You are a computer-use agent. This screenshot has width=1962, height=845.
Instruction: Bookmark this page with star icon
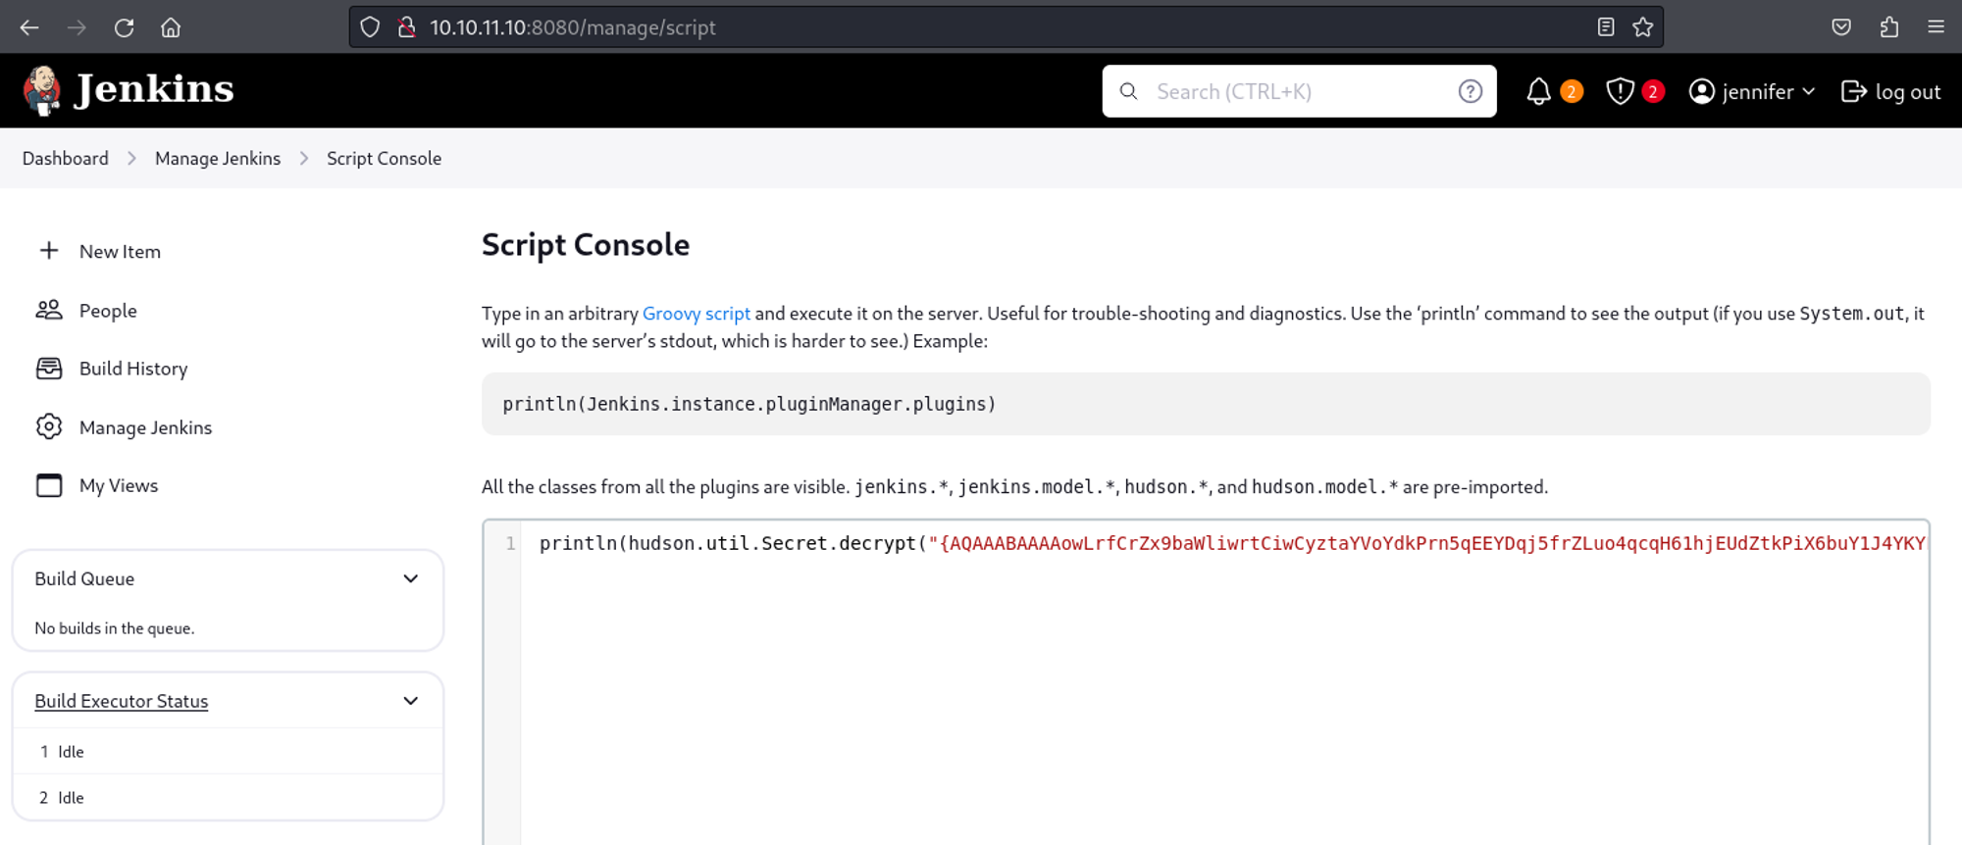[1643, 27]
